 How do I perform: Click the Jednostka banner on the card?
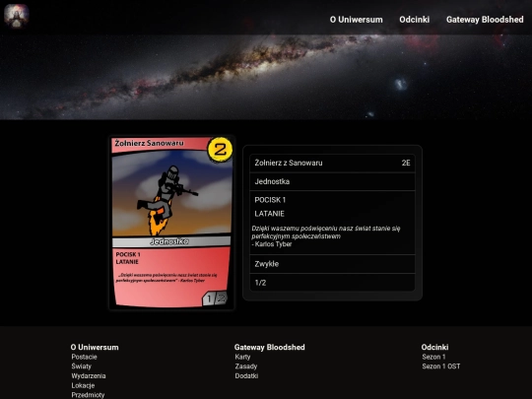[171, 241]
